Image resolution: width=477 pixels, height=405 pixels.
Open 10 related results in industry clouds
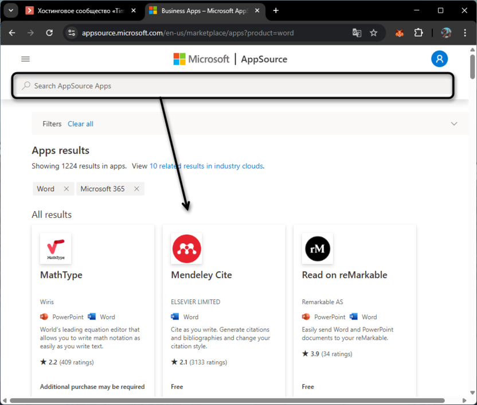point(206,166)
